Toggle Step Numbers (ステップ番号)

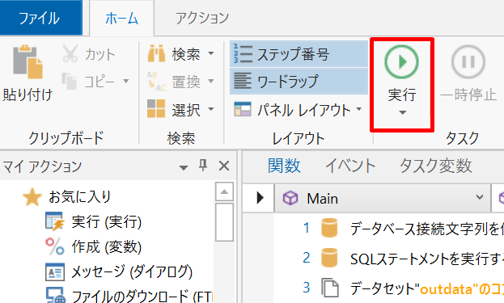coord(299,54)
